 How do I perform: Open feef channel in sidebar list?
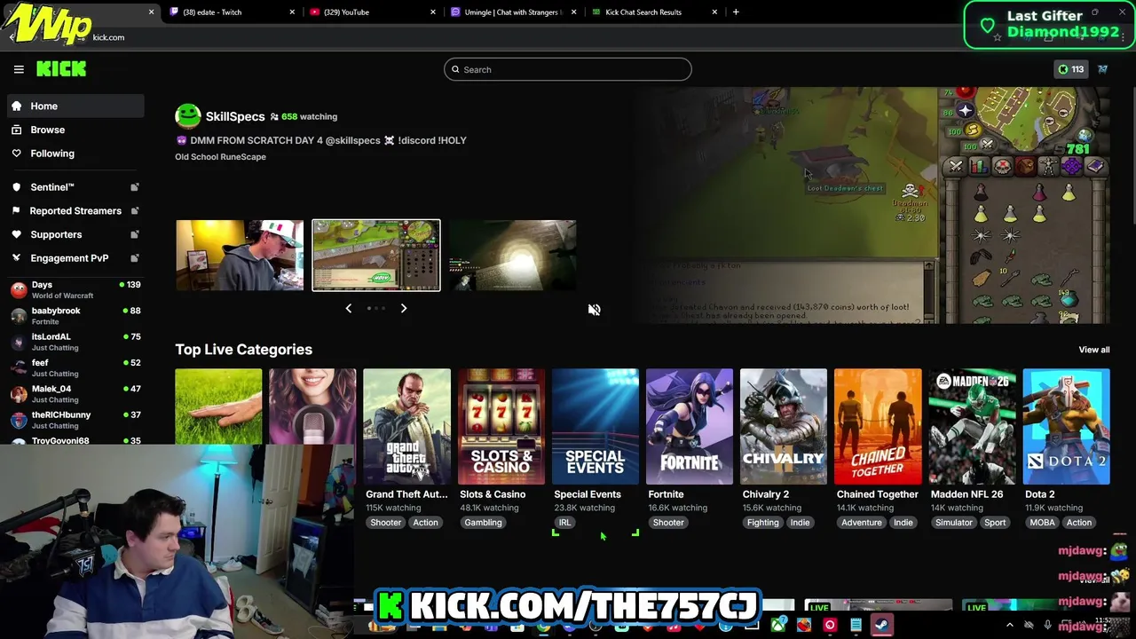click(75, 367)
